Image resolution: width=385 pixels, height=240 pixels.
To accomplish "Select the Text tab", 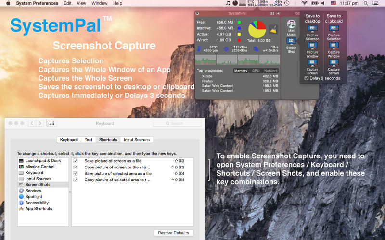I will click(x=89, y=140).
